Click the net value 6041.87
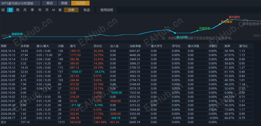This screenshot has width=261, height=126. tap(135, 51)
